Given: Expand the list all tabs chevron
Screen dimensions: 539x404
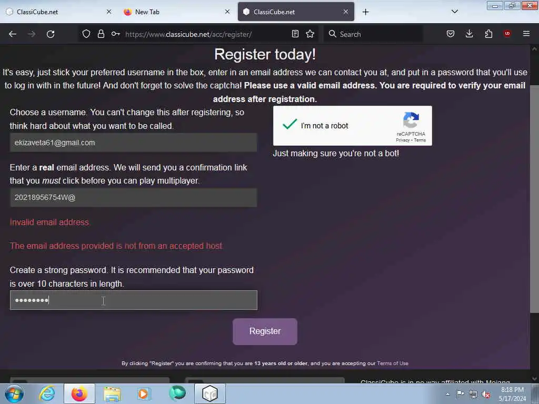Looking at the screenshot, I should (x=455, y=12).
